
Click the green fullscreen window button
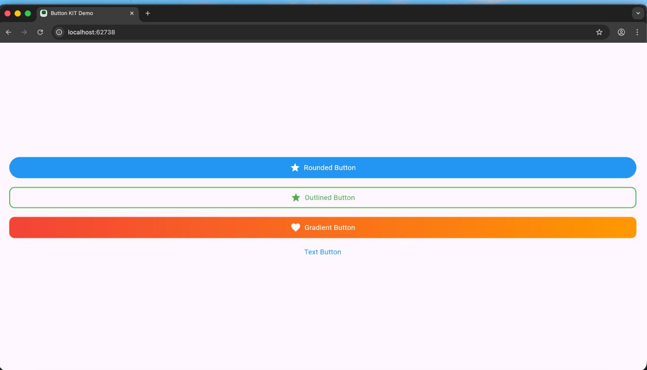pyautogui.click(x=28, y=13)
